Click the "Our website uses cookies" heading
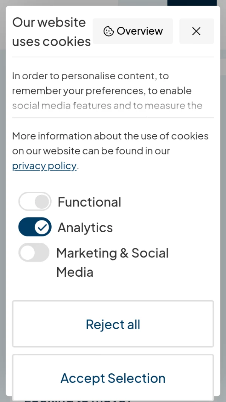 pyautogui.click(x=51, y=32)
